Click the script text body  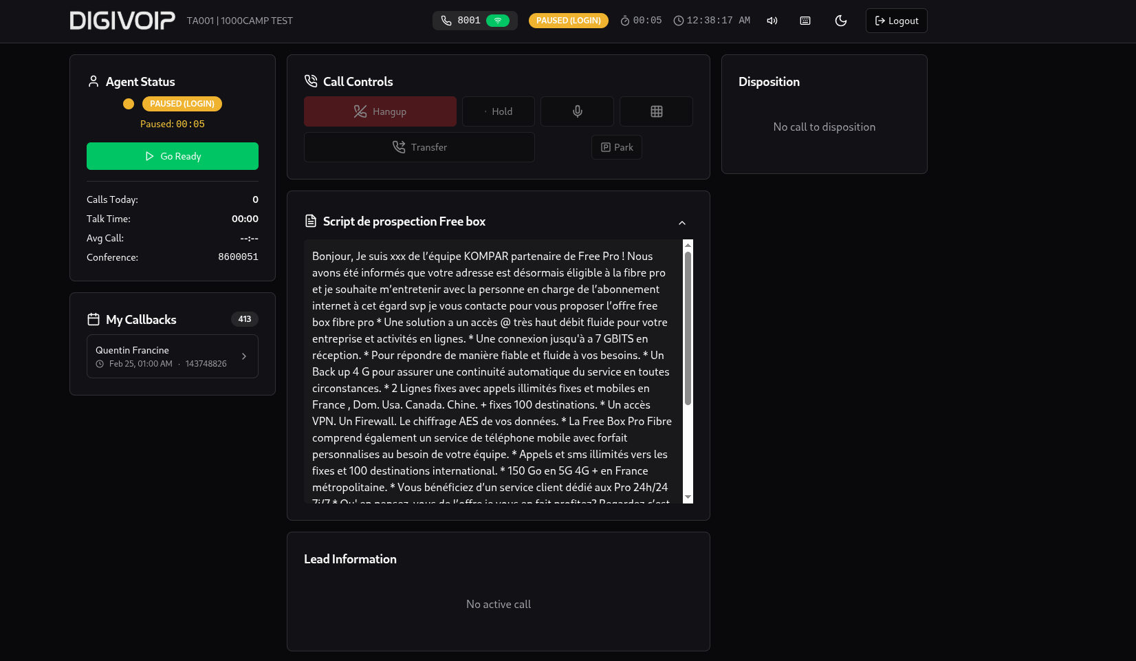[x=492, y=371]
